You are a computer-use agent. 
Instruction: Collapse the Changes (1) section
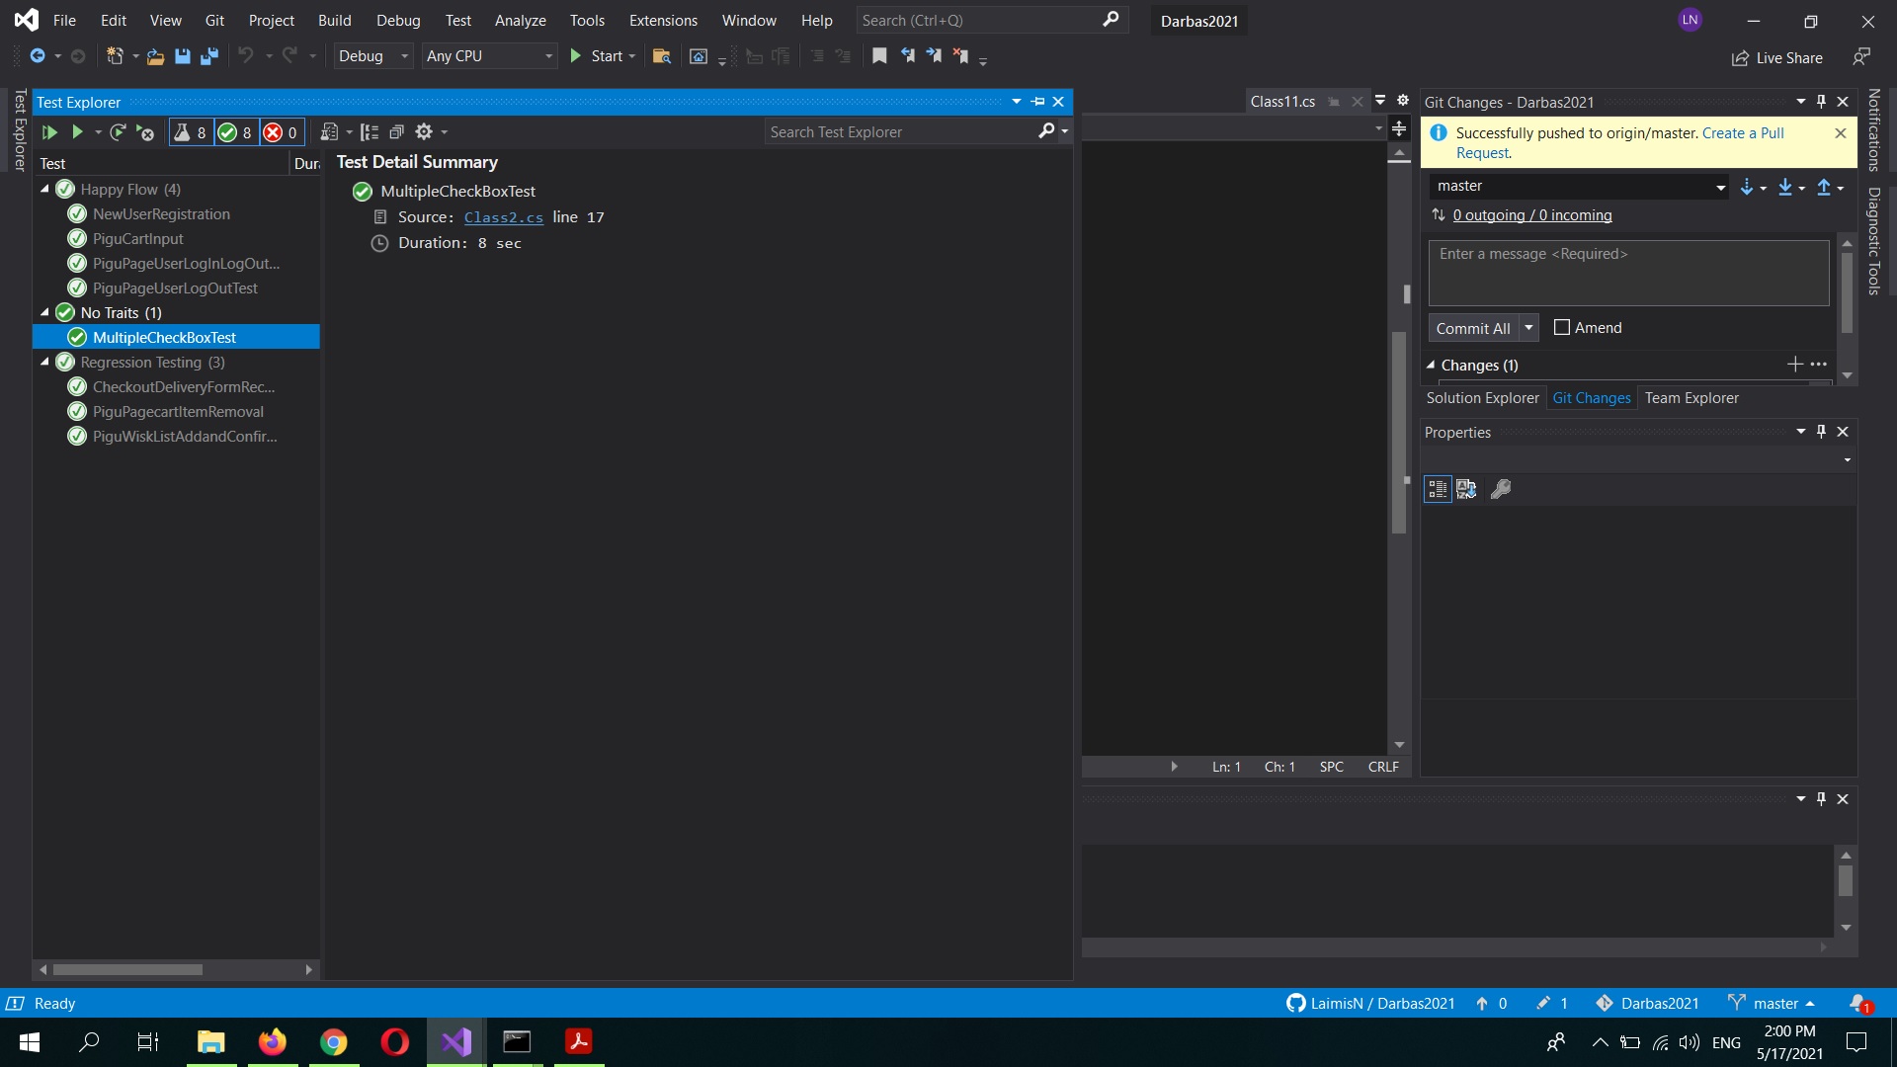(1431, 366)
